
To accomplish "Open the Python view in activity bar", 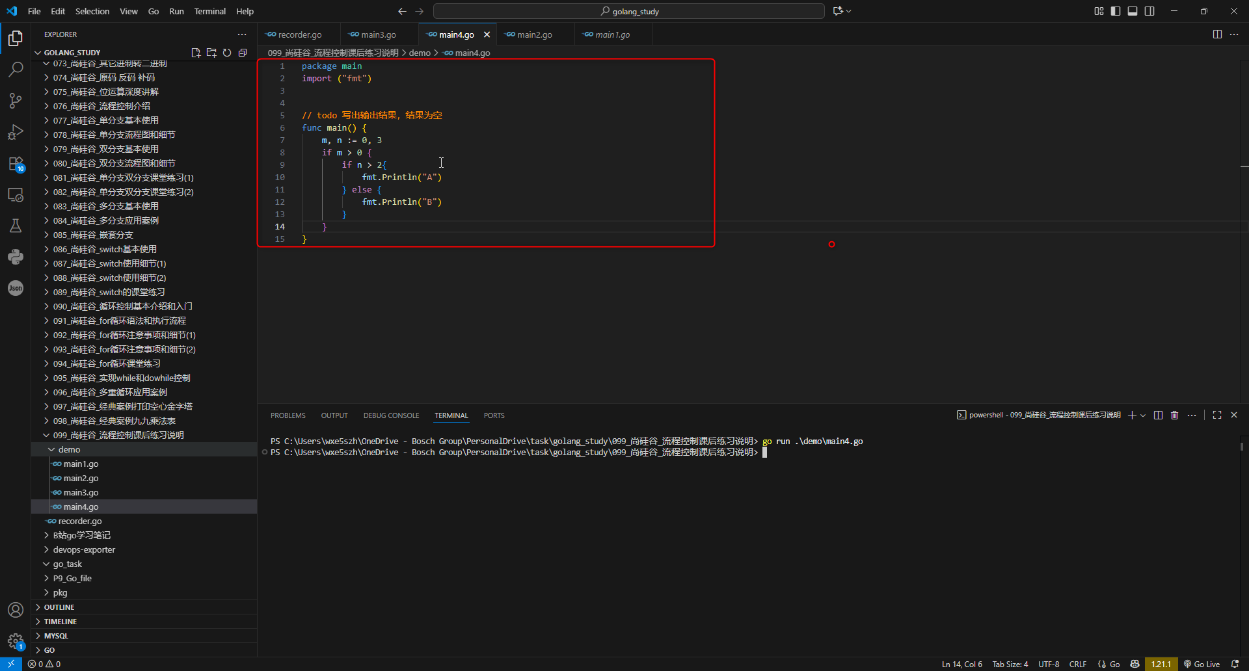I will (x=16, y=257).
